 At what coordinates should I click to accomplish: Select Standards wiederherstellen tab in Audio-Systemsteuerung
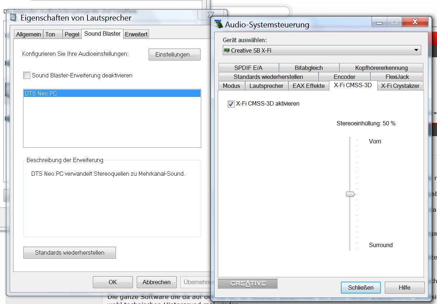(x=268, y=77)
